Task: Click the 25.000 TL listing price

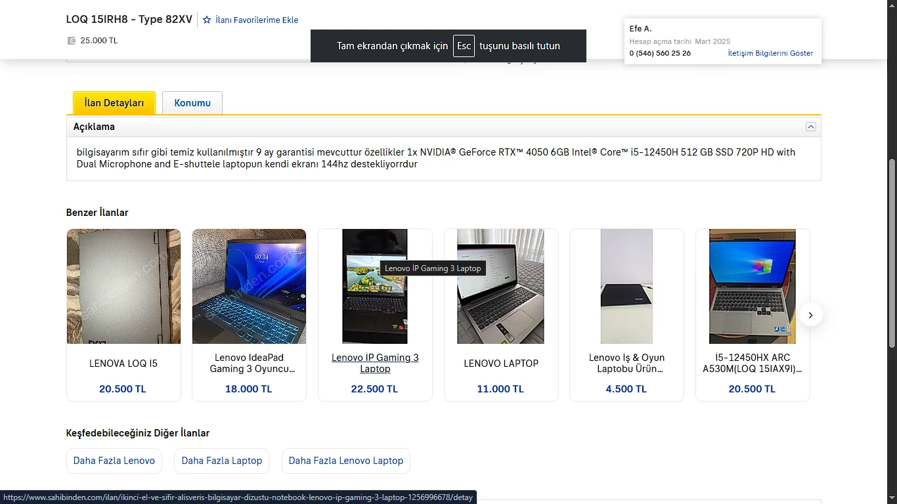Action: 99,41
